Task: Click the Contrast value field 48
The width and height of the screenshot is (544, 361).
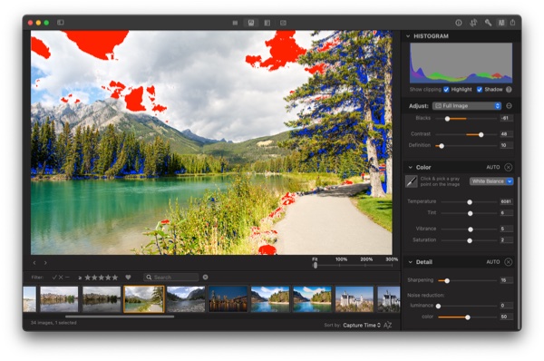Action: pyautogui.click(x=506, y=134)
